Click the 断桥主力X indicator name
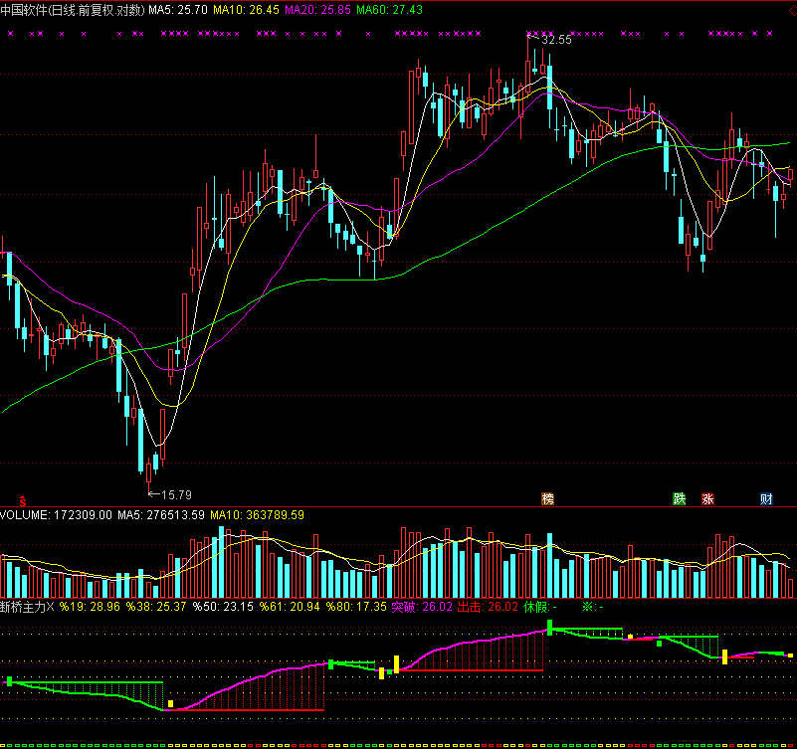This screenshot has width=797, height=749. pyautogui.click(x=27, y=606)
